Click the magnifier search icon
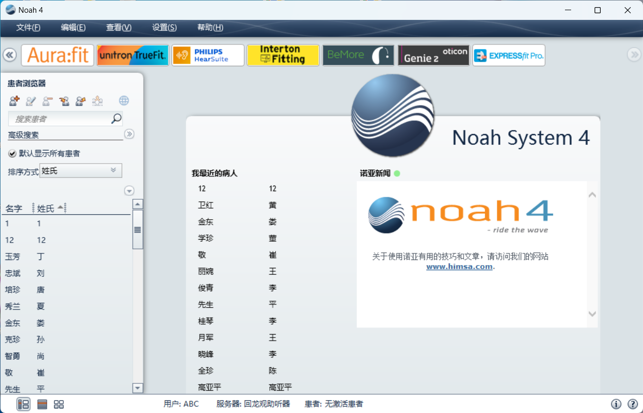Image resolution: width=643 pixels, height=413 pixels. 116,119
